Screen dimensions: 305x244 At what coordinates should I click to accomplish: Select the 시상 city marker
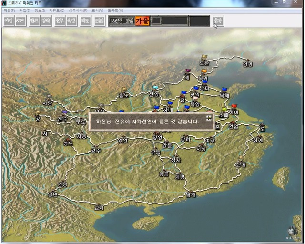(201, 147)
